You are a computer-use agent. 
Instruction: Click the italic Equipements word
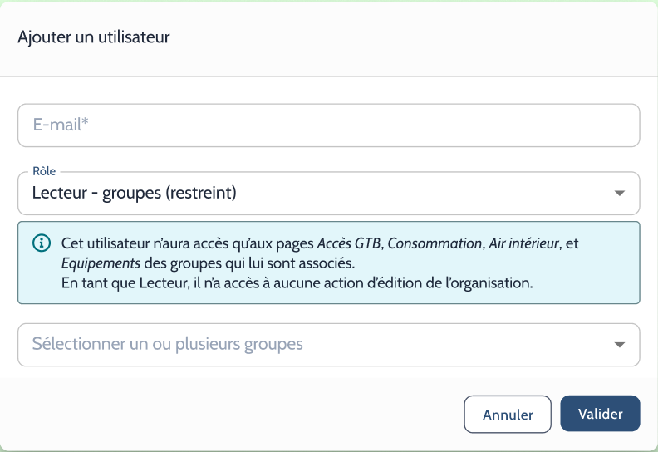pos(101,263)
